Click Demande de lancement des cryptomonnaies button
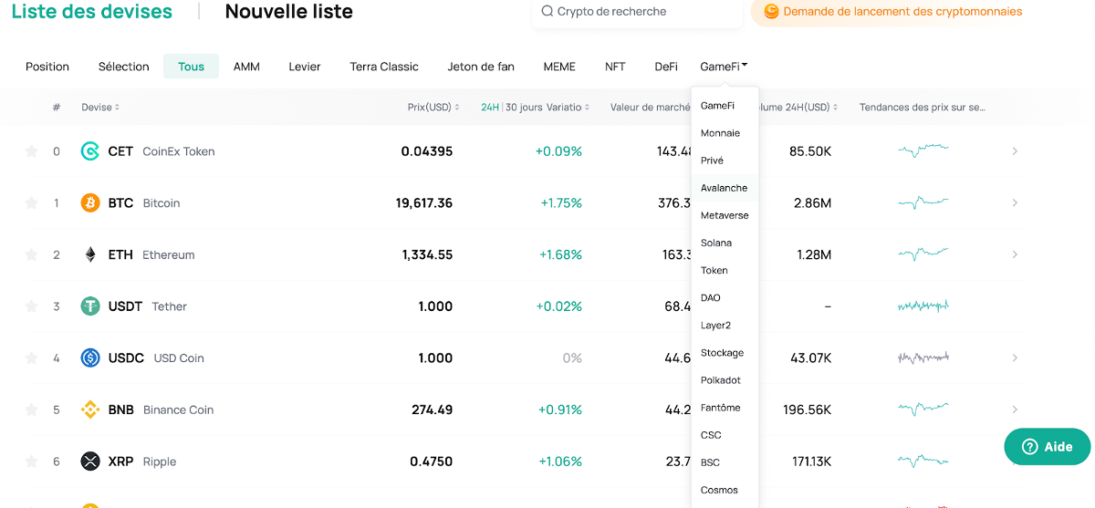 coord(893,12)
